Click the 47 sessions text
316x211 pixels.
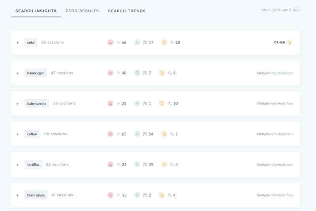(x=62, y=73)
